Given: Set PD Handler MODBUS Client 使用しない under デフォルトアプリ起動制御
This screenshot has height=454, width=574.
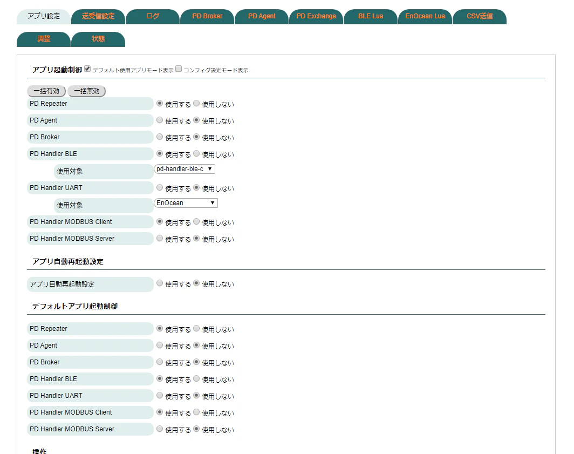Looking at the screenshot, I should point(196,412).
